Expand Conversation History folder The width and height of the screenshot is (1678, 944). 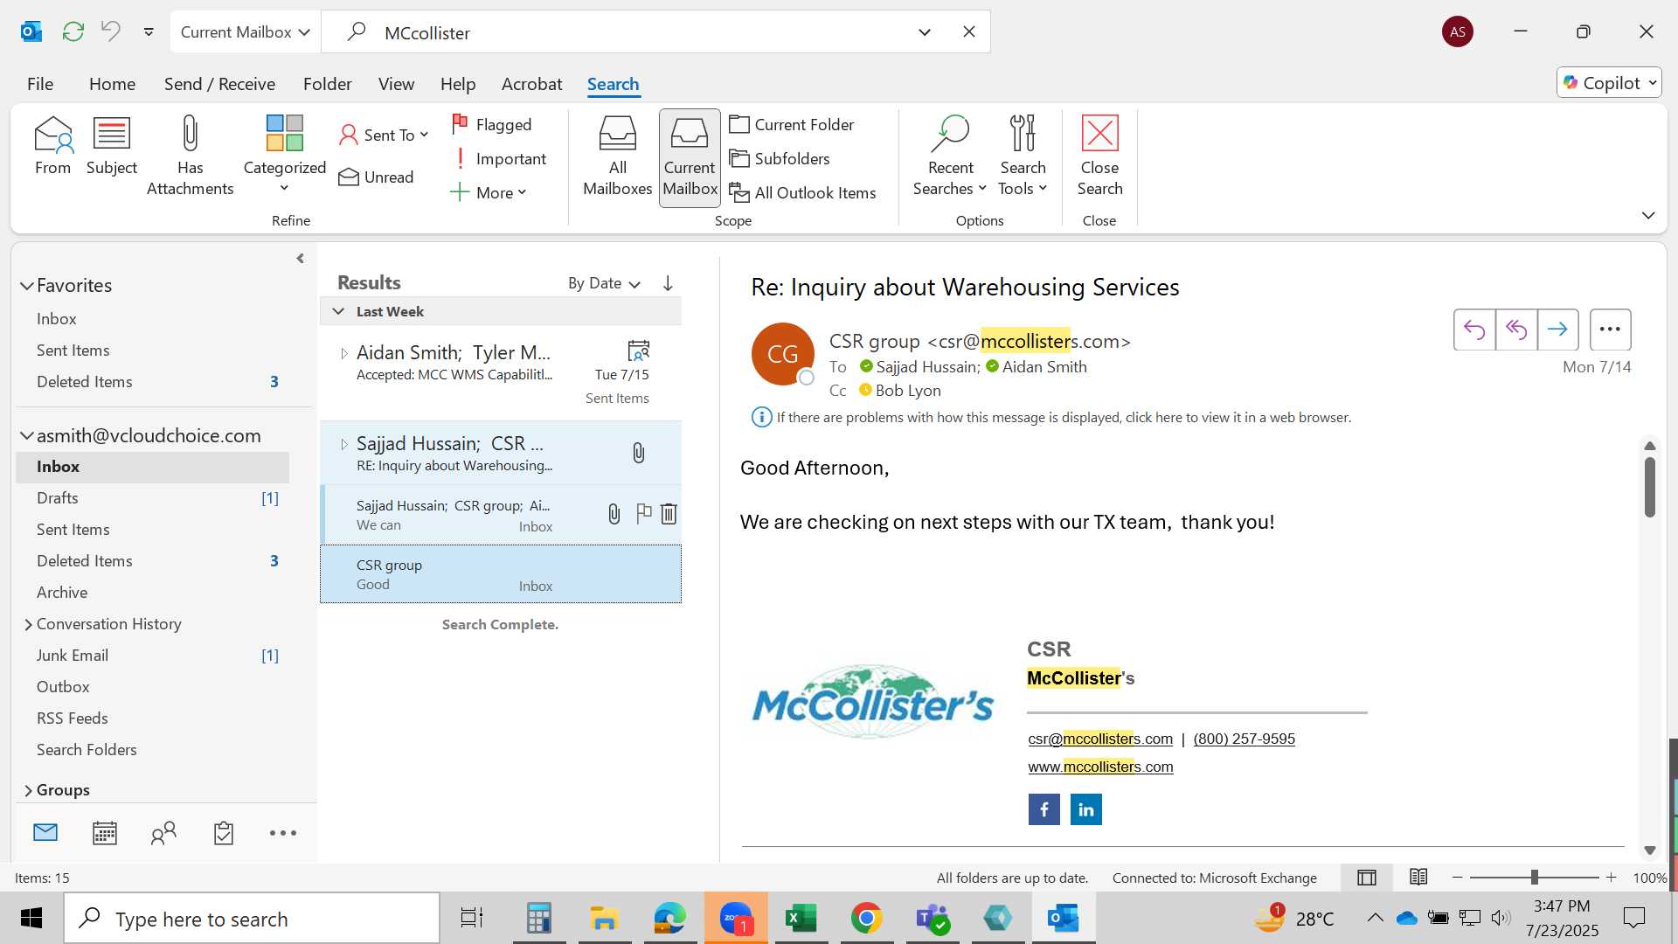click(28, 624)
